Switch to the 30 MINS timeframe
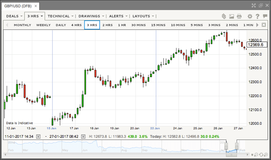This screenshot has width=271, height=160. coord(138,25)
